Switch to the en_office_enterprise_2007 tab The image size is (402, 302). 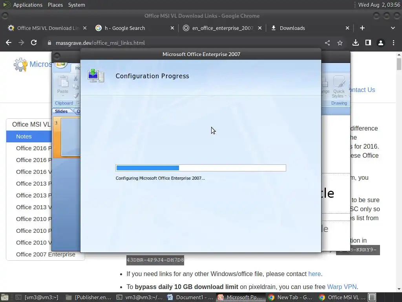coord(221,28)
